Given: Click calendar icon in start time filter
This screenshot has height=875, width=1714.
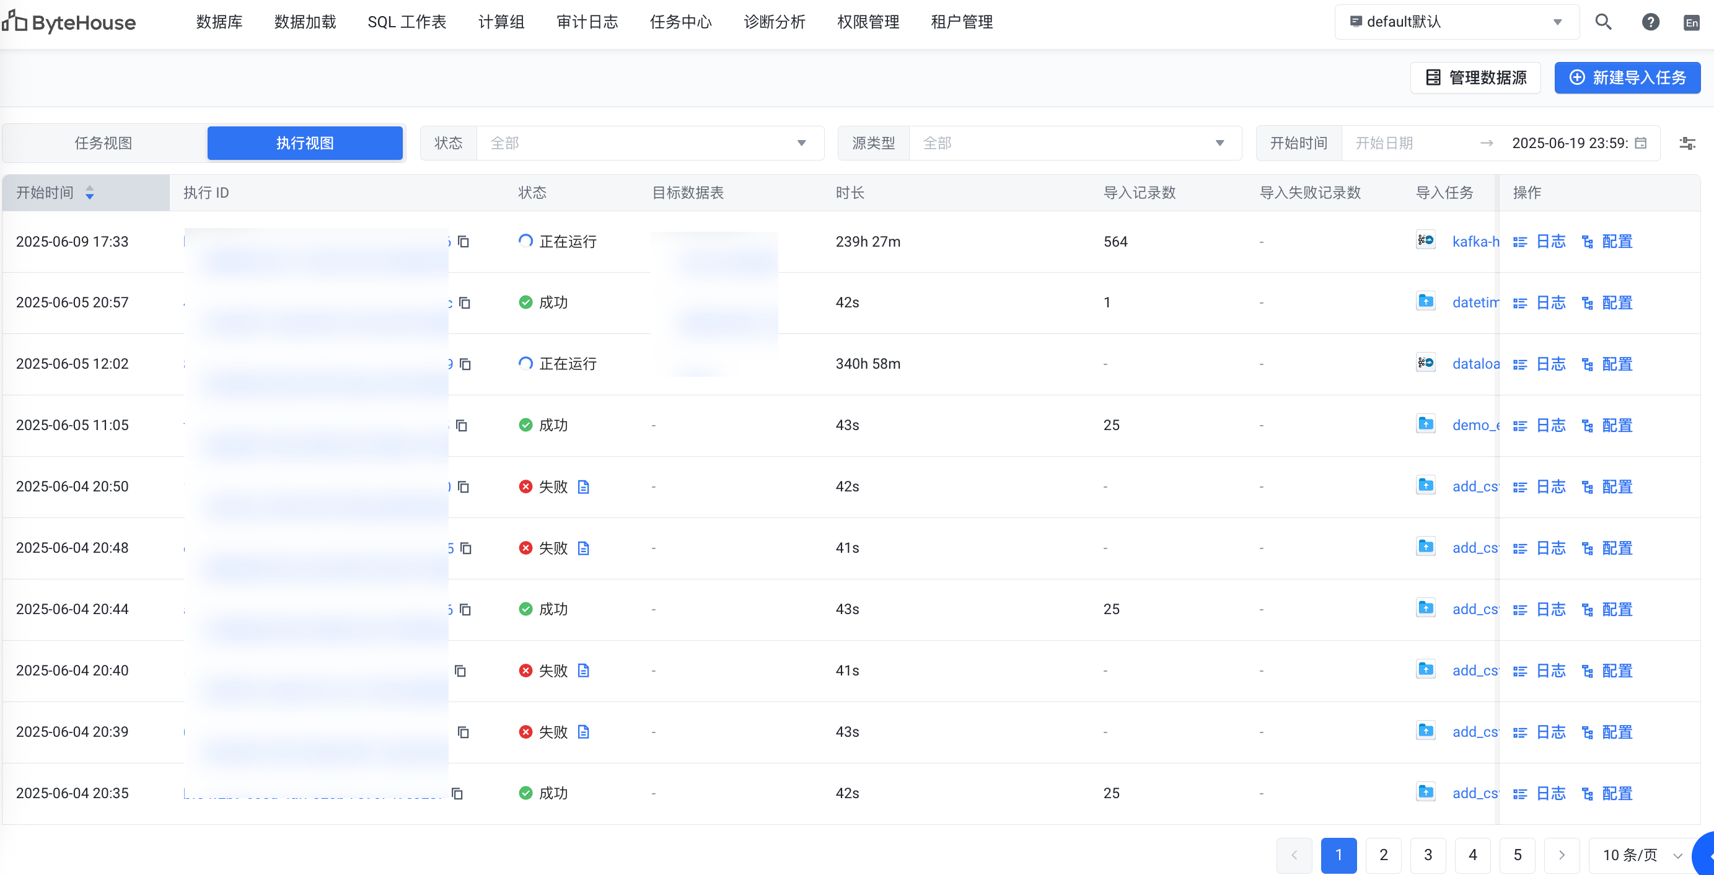Looking at the screenshot, I should click(1641, 143).
